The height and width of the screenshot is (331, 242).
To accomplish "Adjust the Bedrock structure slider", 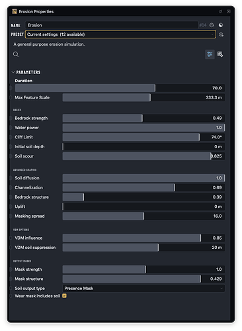I will point(143,197).
